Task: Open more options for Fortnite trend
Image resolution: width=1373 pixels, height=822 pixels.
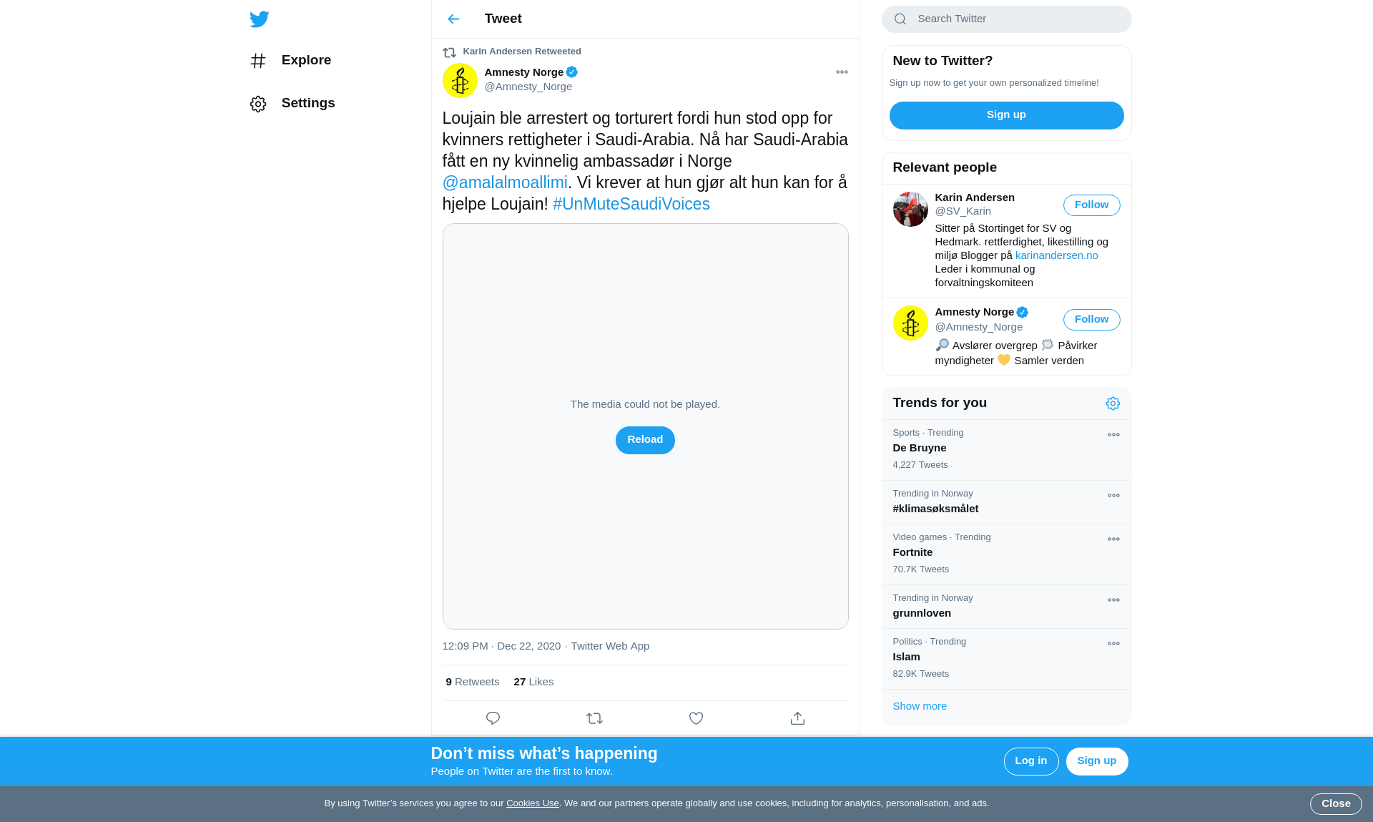Action: (1113, 539)
